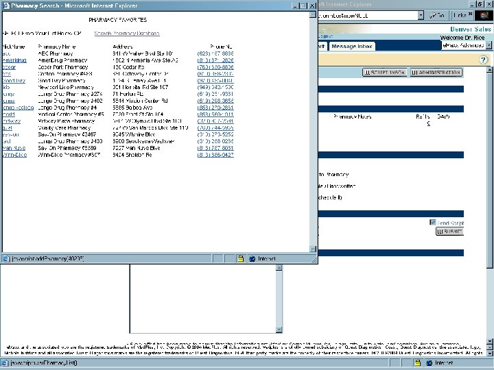This screenshot has height=370, width=494.
Task: Click the Pharmacy Favorites heading
Action: coord(118,20)
